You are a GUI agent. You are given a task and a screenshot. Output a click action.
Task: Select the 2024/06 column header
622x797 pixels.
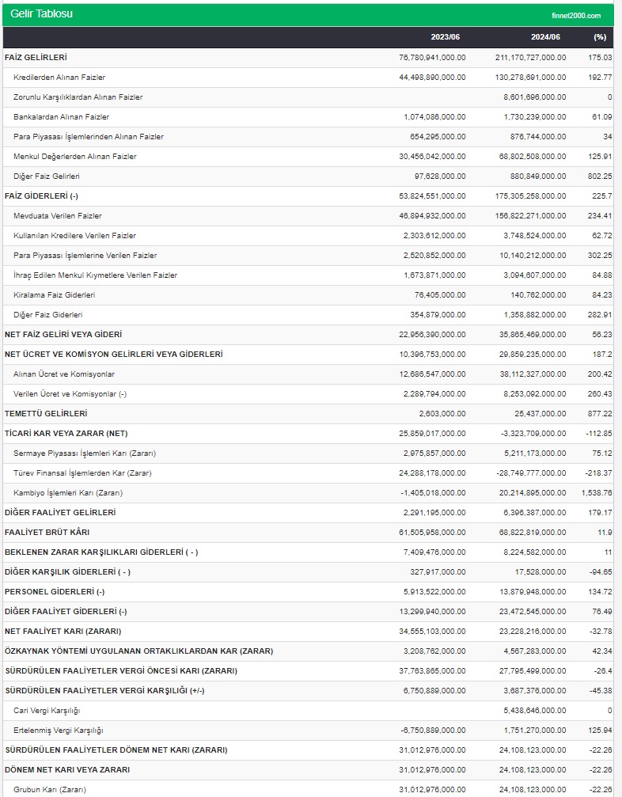[546, 37]
